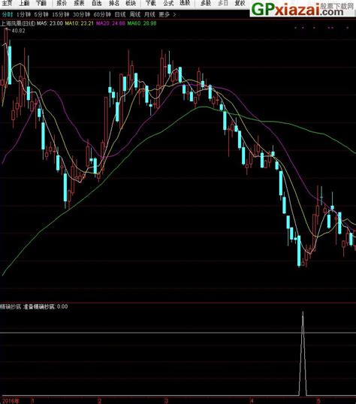Screen dimensions: 356x404
Task: Open the 选股 stock screener
Action: [185, 3]
